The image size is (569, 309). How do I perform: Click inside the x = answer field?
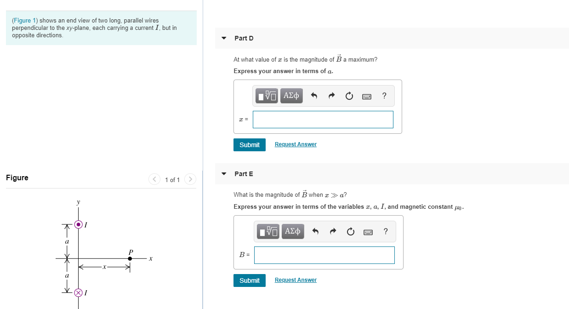(323, 119)
